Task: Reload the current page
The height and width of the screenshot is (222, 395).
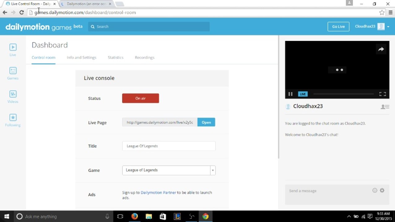Action: (x=21, y=12)
